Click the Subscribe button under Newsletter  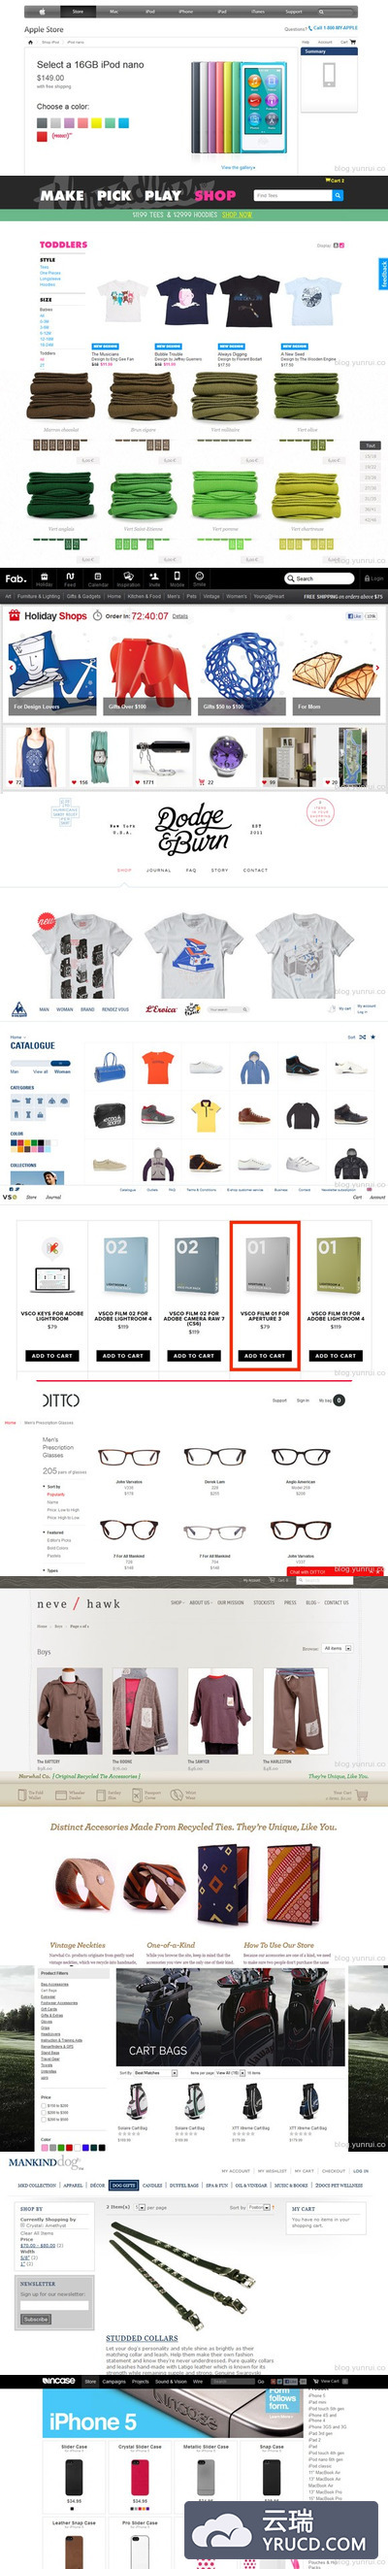pyautogui.click(x=35, y=2319)
